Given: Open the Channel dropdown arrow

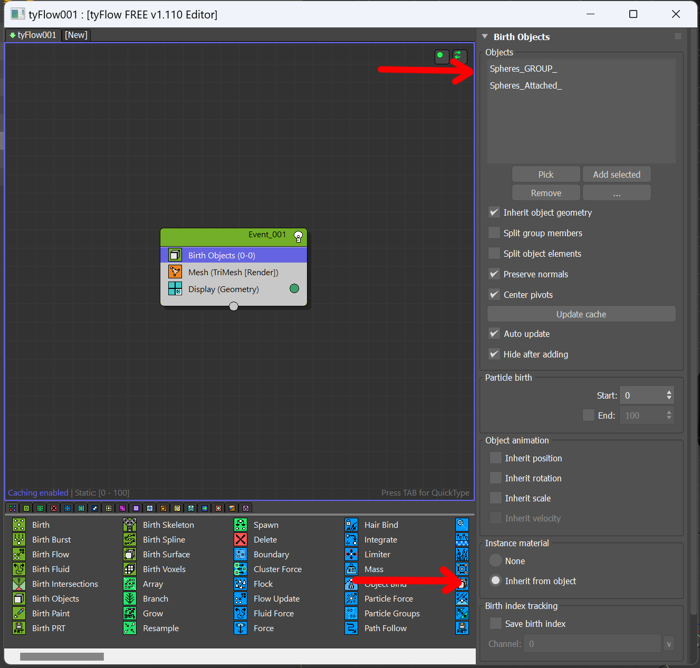Looking at the screenshot, I should (x=668, y=644).
